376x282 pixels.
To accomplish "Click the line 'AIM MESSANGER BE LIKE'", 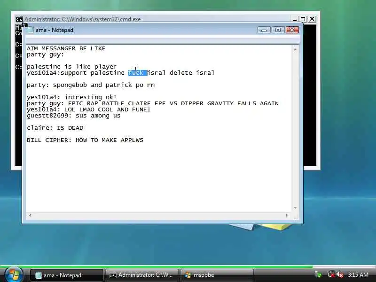I will click(x=66, y=48).
